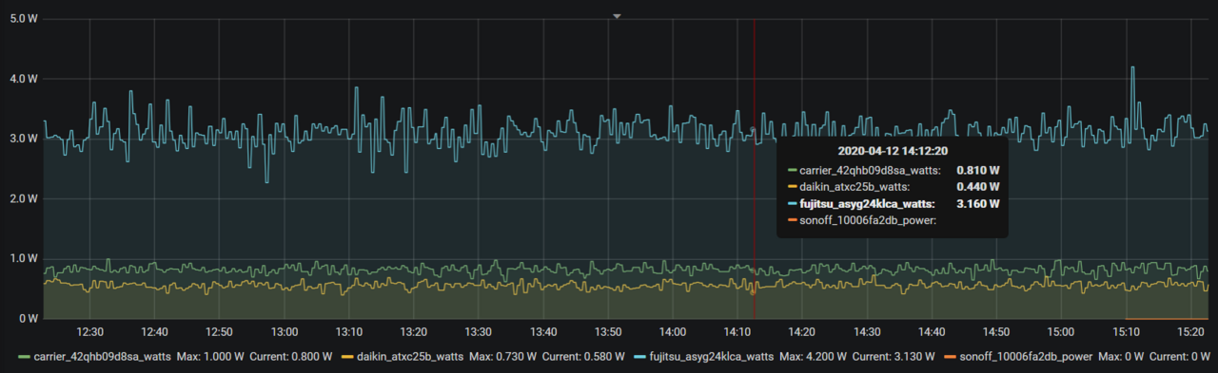This screenshot has width=1218, height=373.
Task: Click the 1.0 W y-axis label
Action: pos(23,258)
